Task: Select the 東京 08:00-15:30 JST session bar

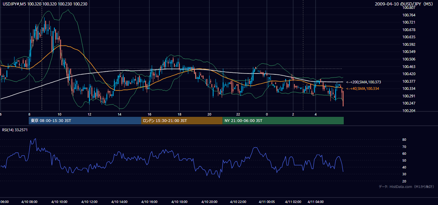Action: click(x=85, y=121)
